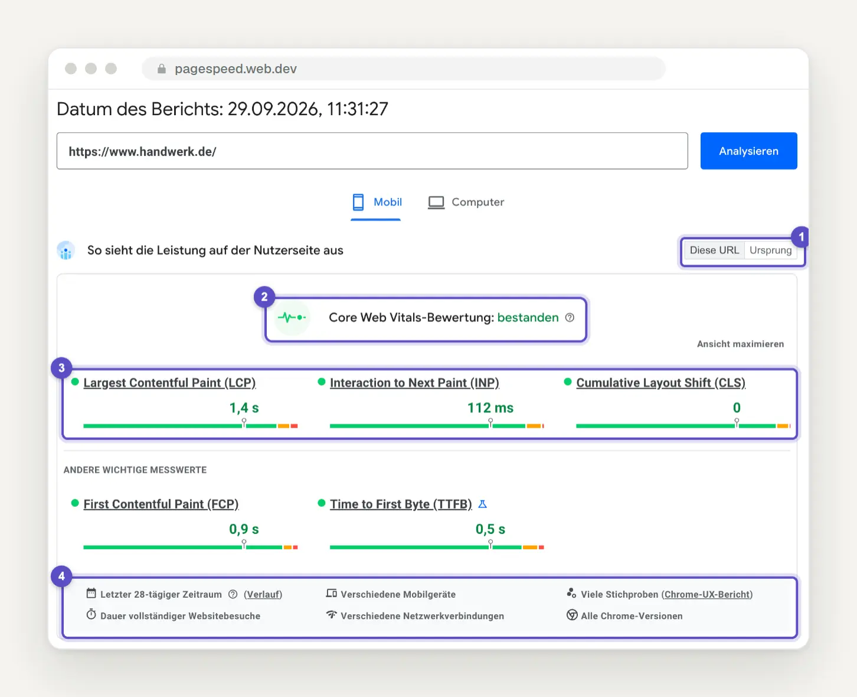
Task: Switch to the Mobil tab
Action: coord(376,203)
